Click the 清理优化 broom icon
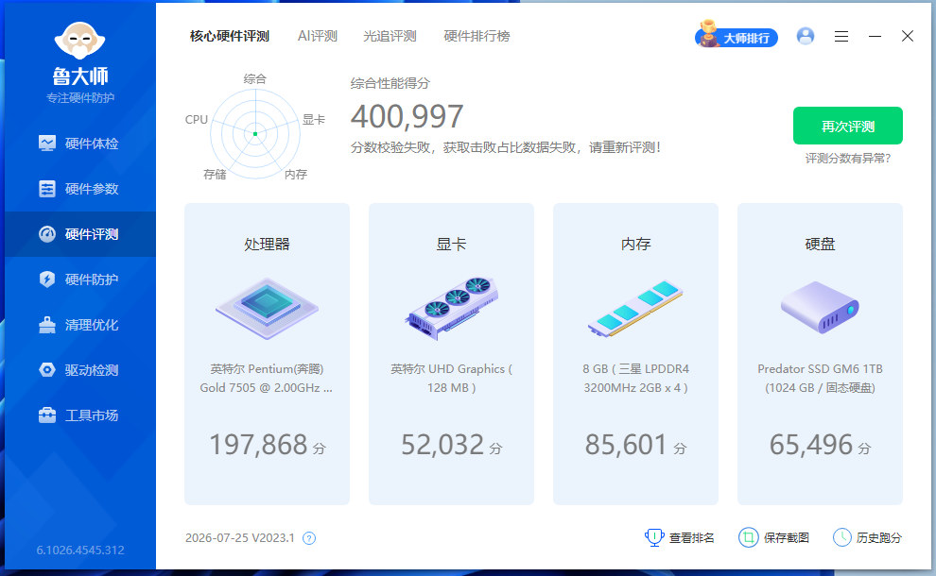 [47, 325]
